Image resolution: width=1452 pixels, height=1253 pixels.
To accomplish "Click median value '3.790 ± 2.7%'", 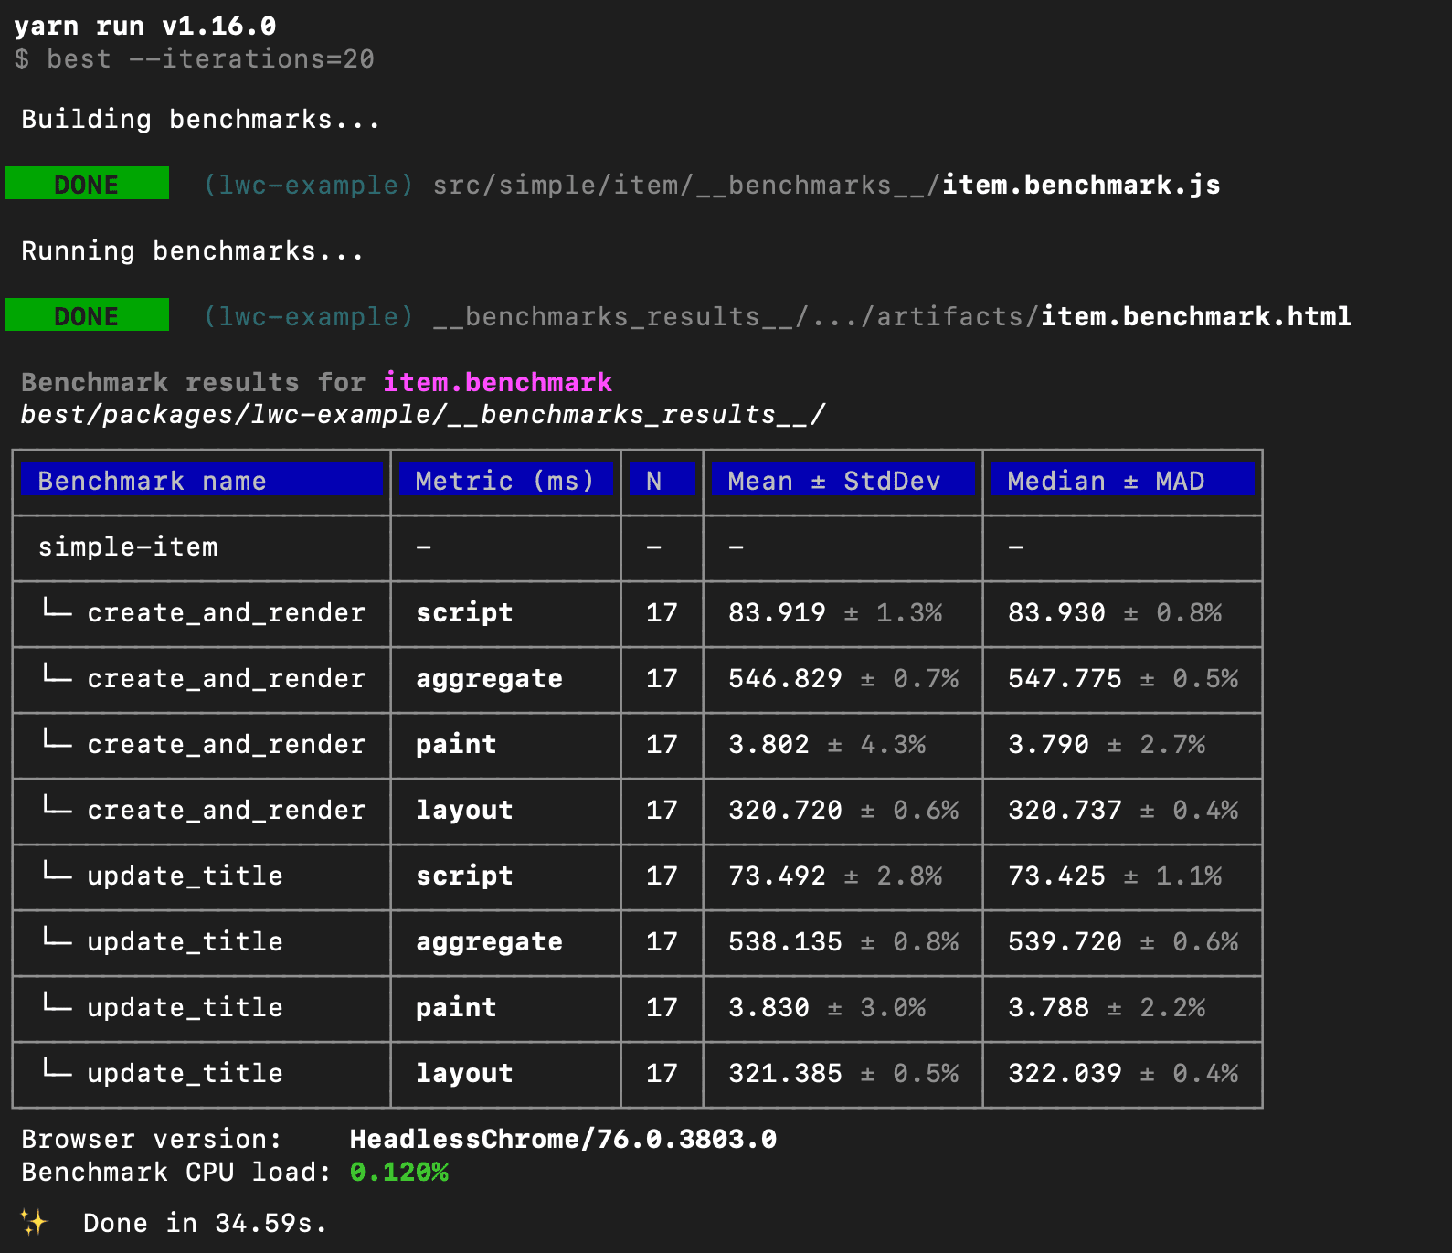I will click(1107, 744).
